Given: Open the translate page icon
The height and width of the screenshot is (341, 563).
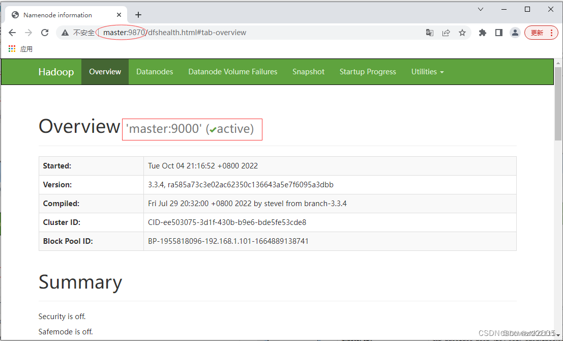Looking at the screenshot, I should pos(429,33).
